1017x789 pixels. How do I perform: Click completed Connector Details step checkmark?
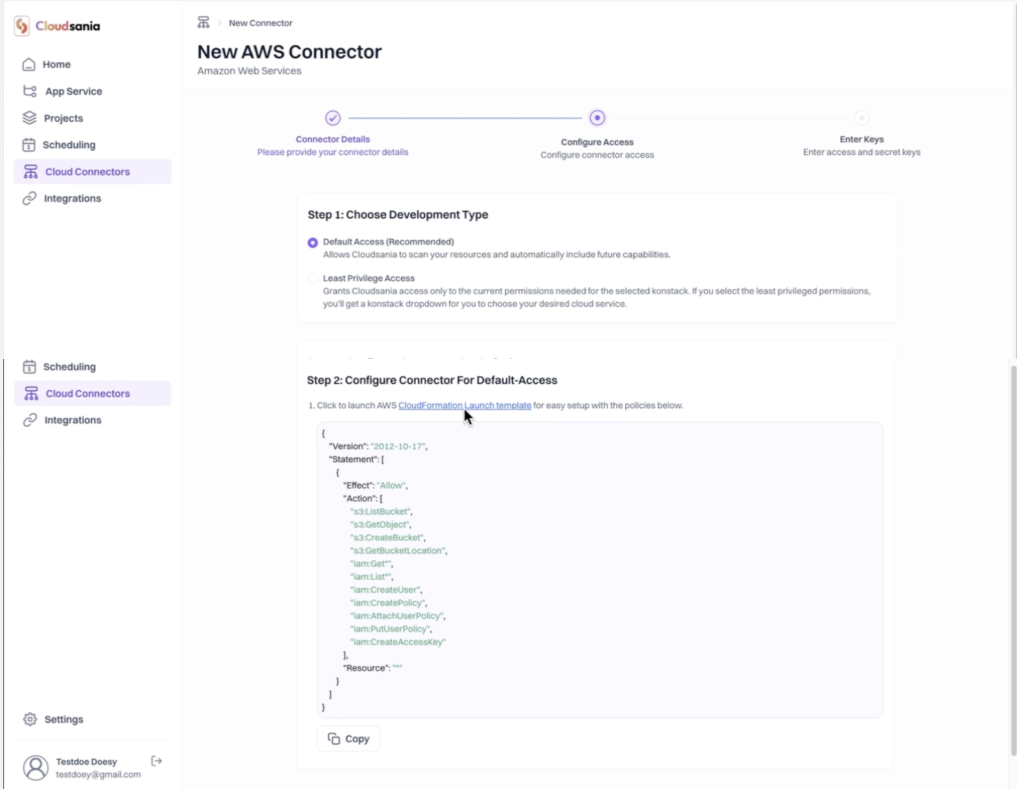pos(333,117)
